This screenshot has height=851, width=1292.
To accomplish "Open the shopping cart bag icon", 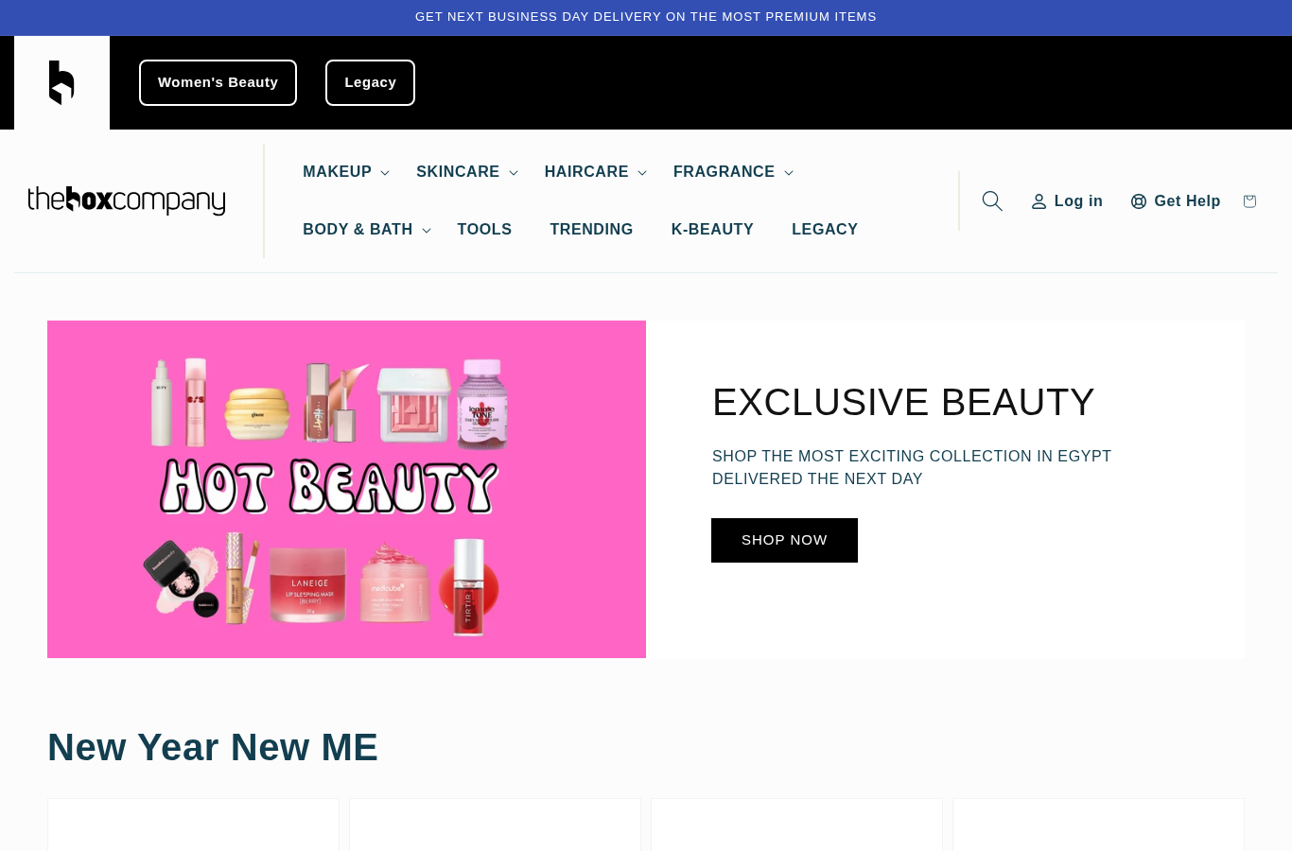I will coord(1249,200).
